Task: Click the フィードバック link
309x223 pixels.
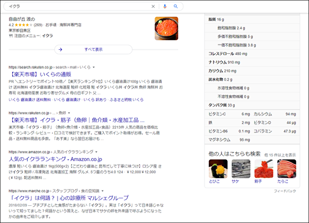Action: 285,191
